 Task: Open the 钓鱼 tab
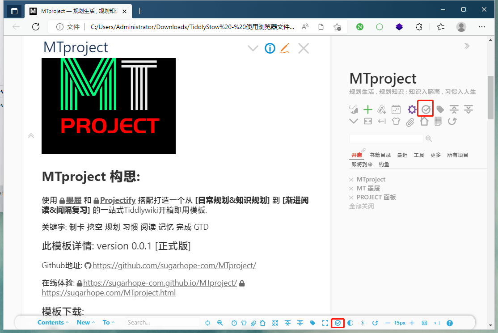[384, 164]
